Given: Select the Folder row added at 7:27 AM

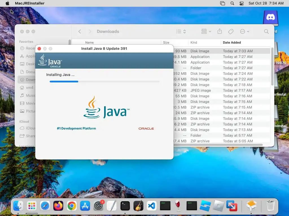Looking at the screenshot, I should pyautogui.click(x=222, y=68).
